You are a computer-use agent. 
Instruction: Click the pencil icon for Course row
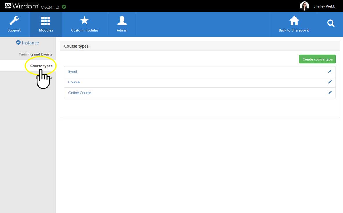(x=330, y=82)
